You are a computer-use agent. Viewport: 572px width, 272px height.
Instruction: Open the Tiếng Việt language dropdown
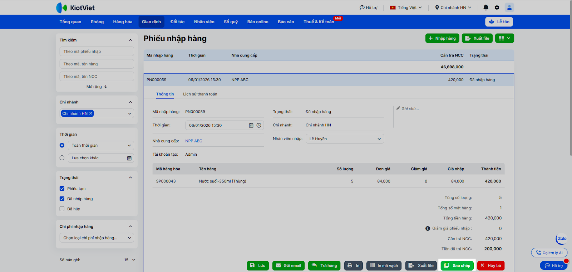[406, 8]
